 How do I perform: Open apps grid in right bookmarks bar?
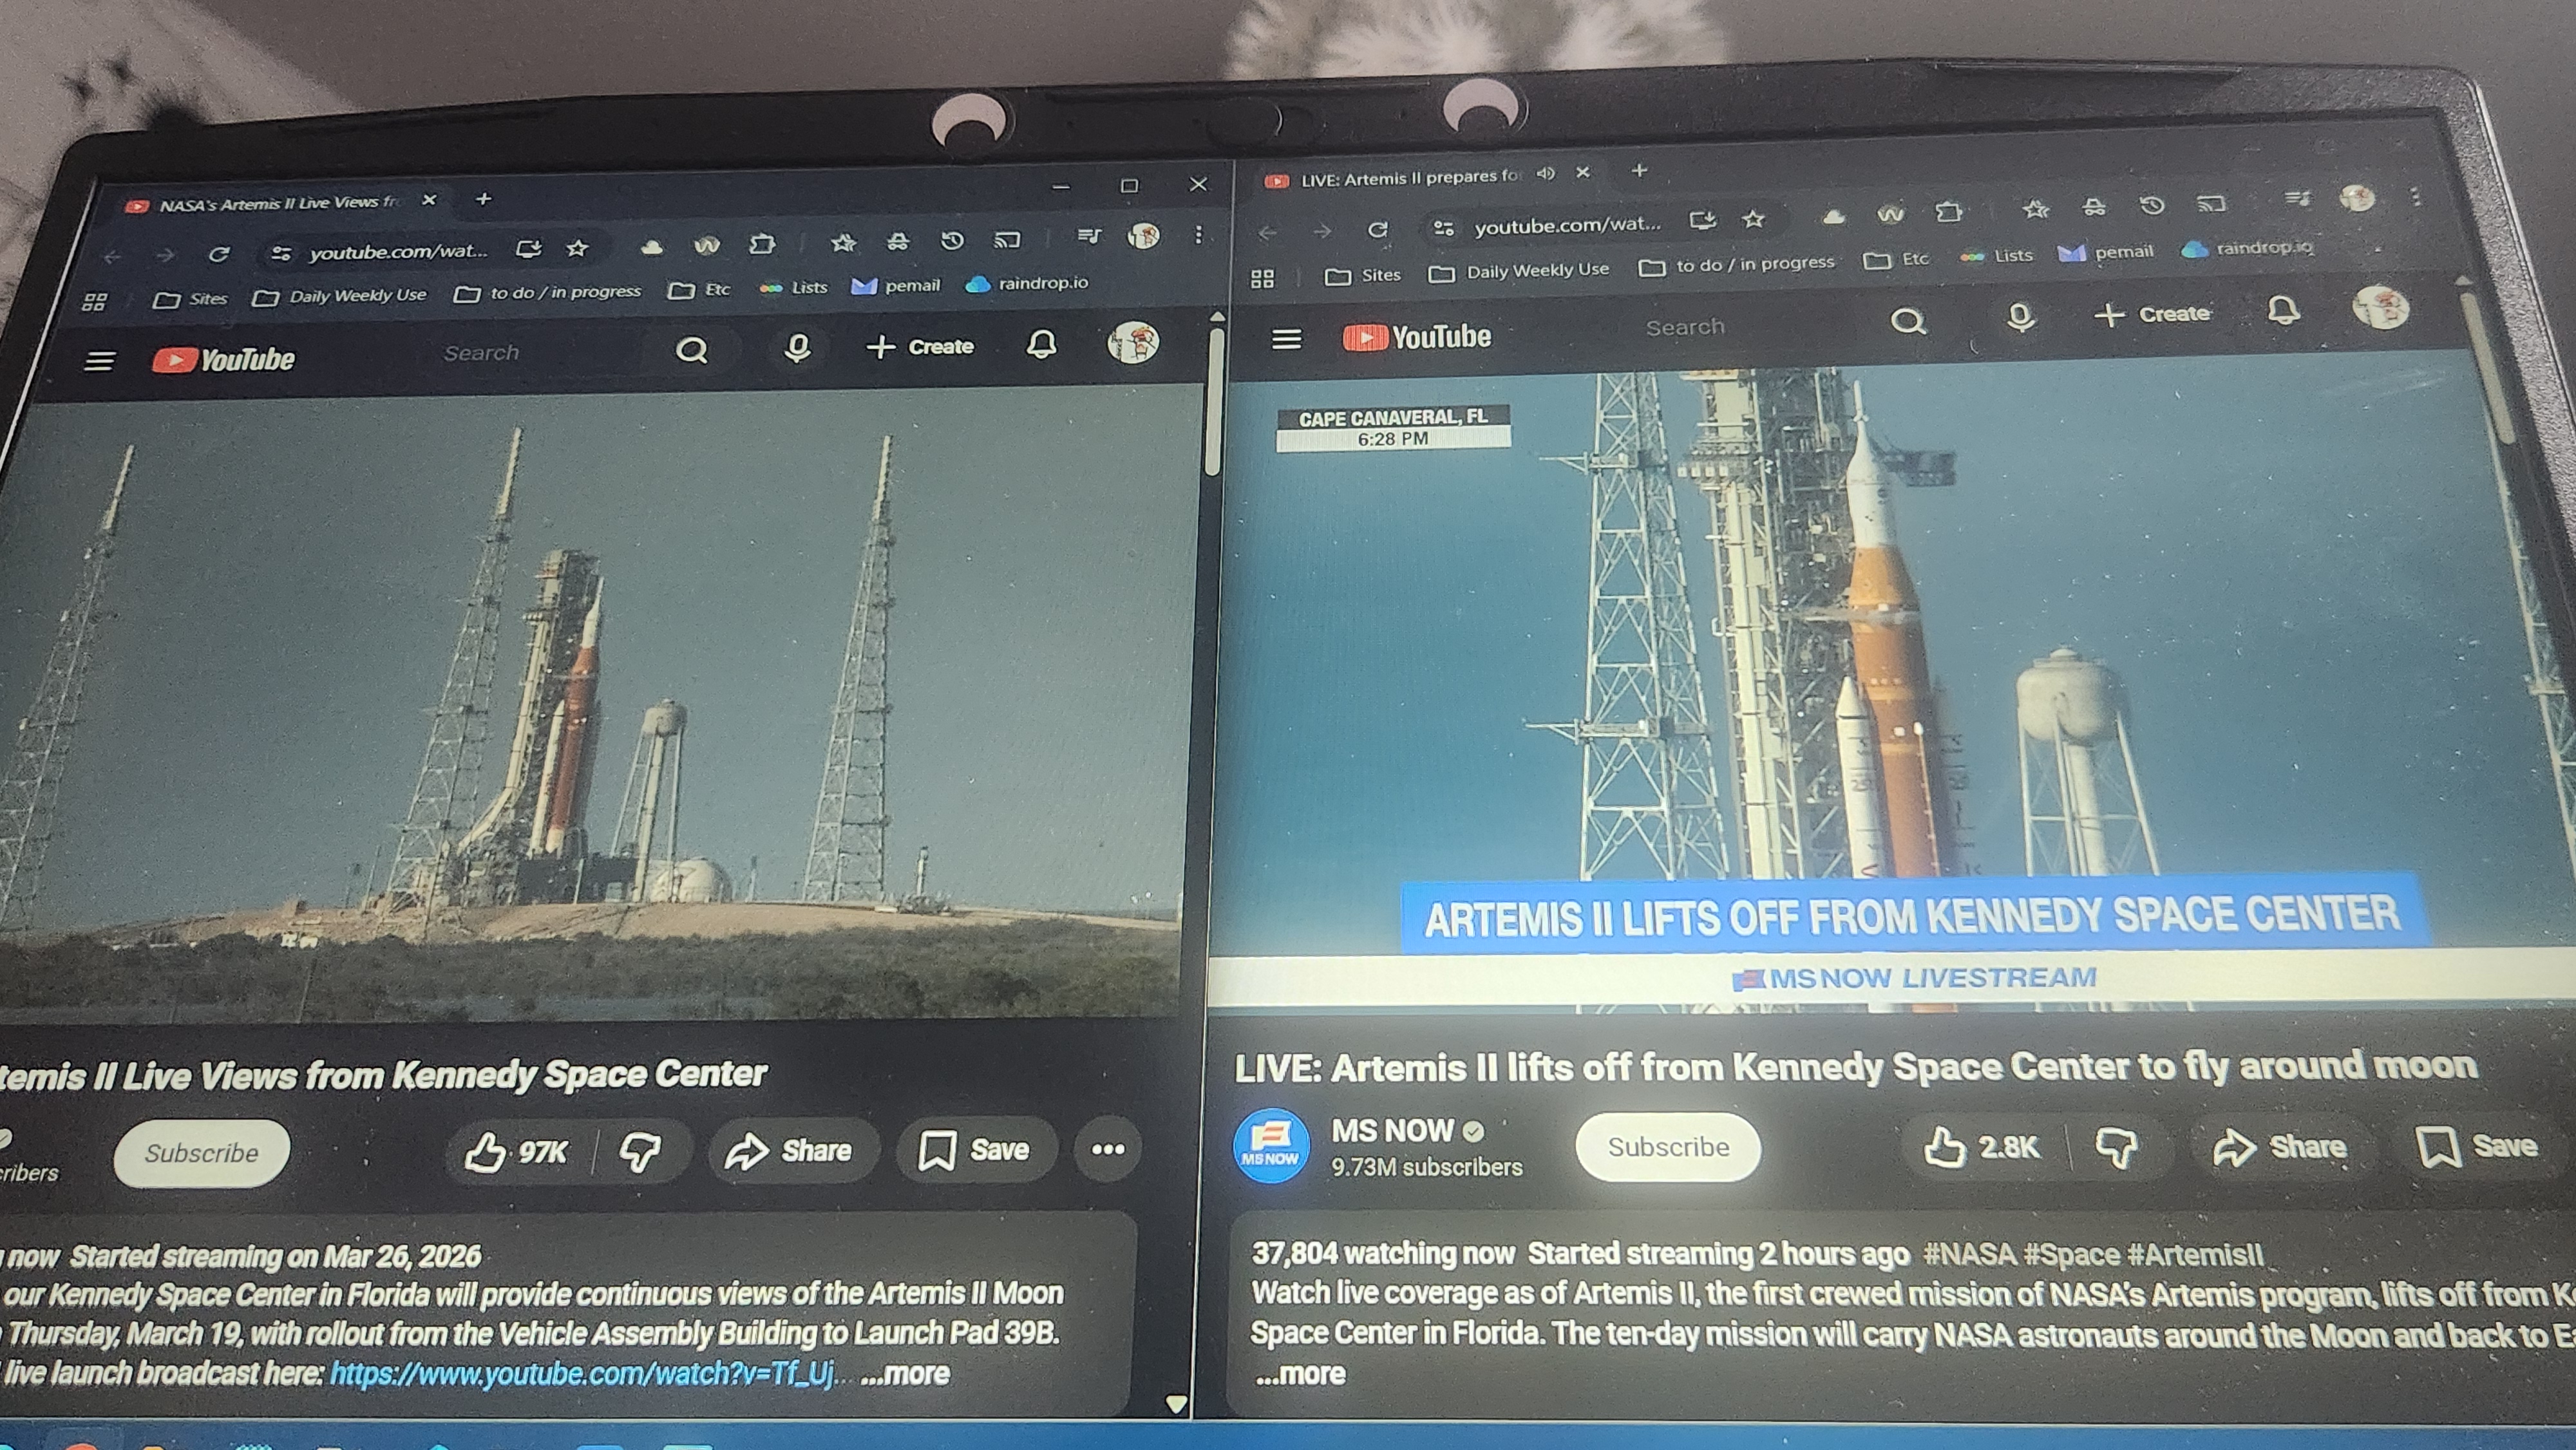(x=1262, y=279)
